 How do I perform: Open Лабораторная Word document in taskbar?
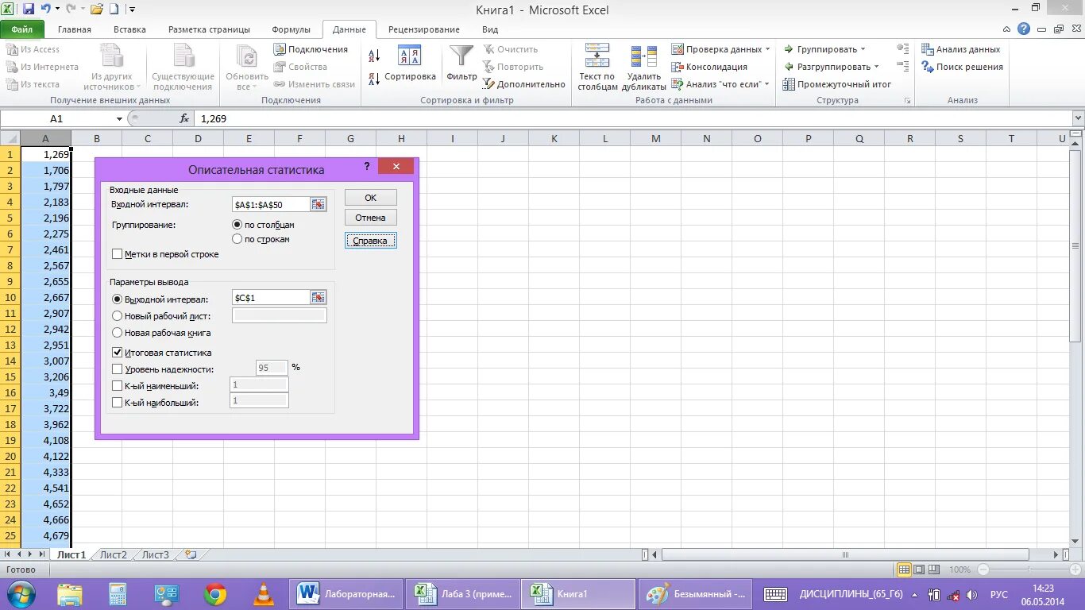pyautogui.click(x=346, y=594)
